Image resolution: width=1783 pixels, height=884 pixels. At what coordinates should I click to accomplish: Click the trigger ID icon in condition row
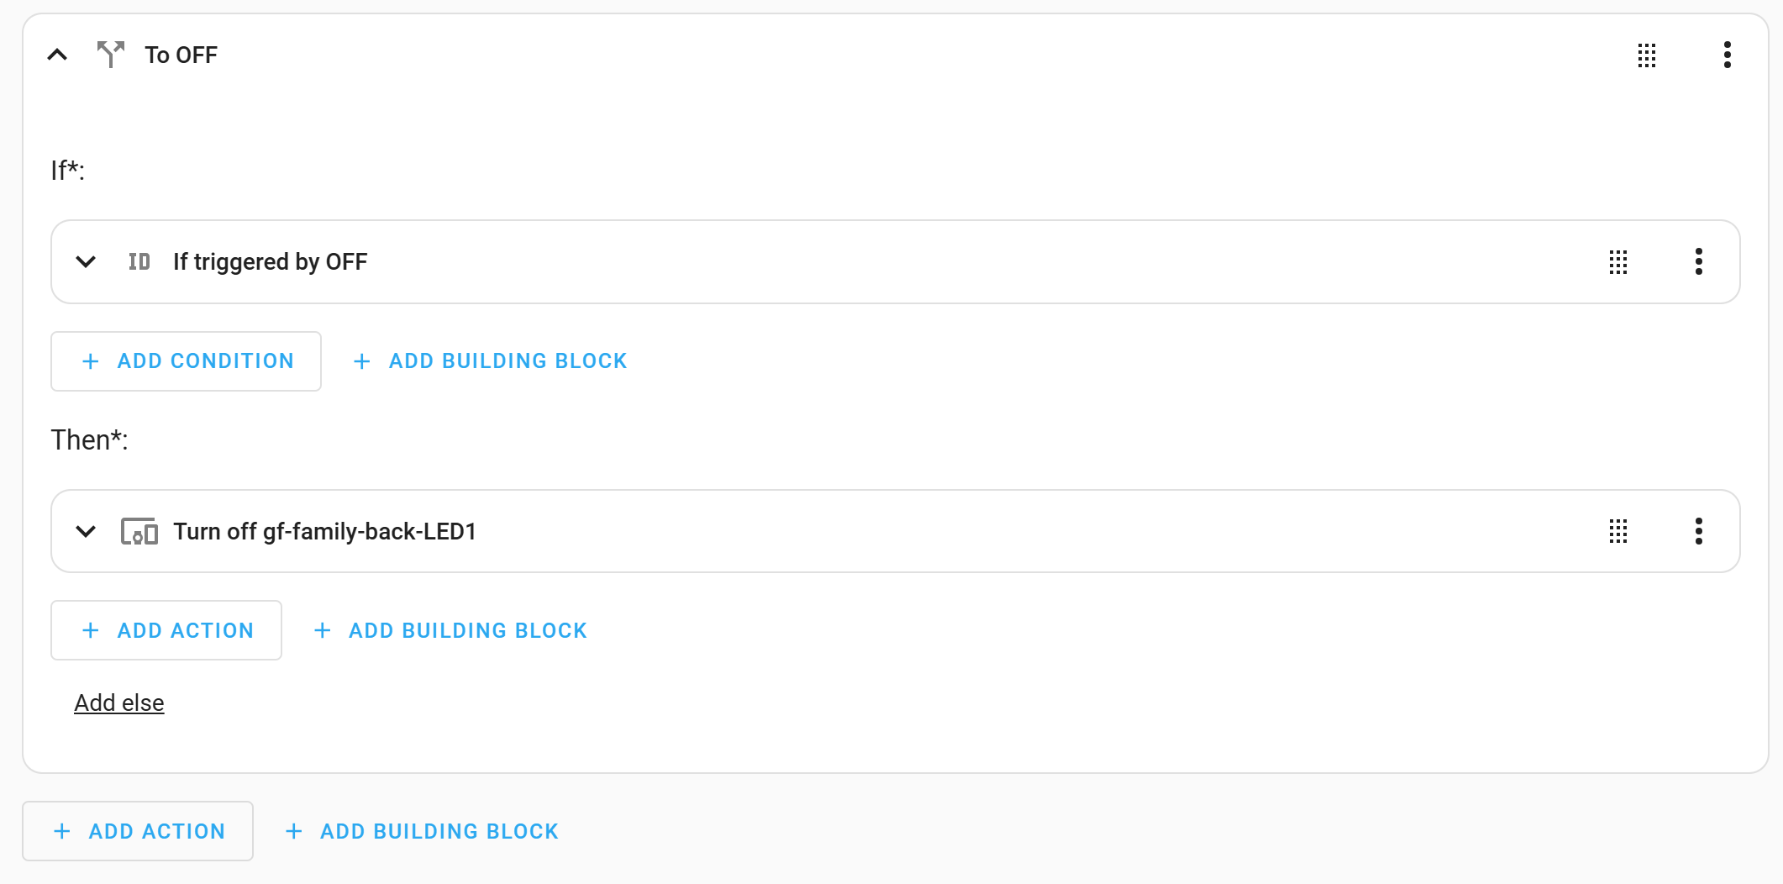[139, 262]
